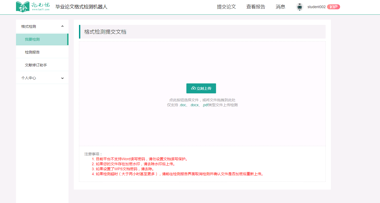Collapse the 格式检测 section using its chevron
The image size is (380, 203).
click(x=62, y=26)
